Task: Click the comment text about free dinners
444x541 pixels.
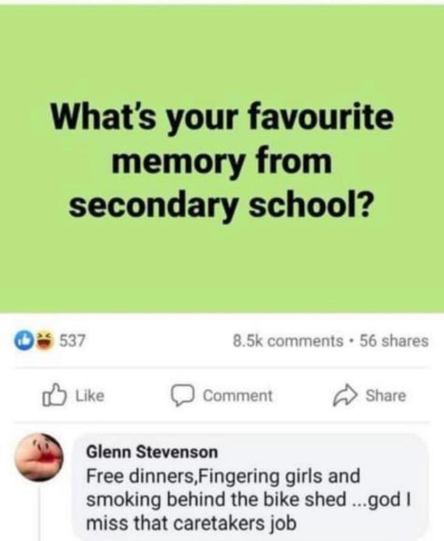Action: tap(248, 499)
